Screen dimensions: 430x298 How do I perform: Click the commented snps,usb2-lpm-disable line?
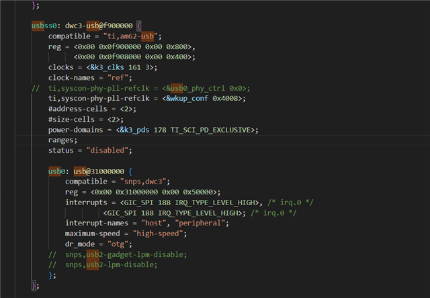click(103, 264)
